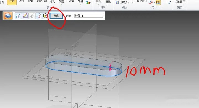This screenshot has height=108, width=199.
Task: Select the orange extrude feature icon
Action: [x=8, y=16]
